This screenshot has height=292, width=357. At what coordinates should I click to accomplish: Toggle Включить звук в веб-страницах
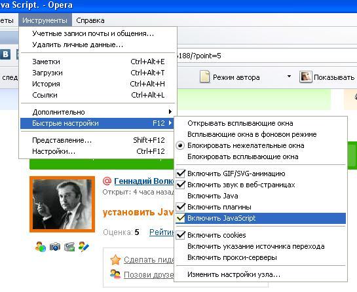[261, 185]
